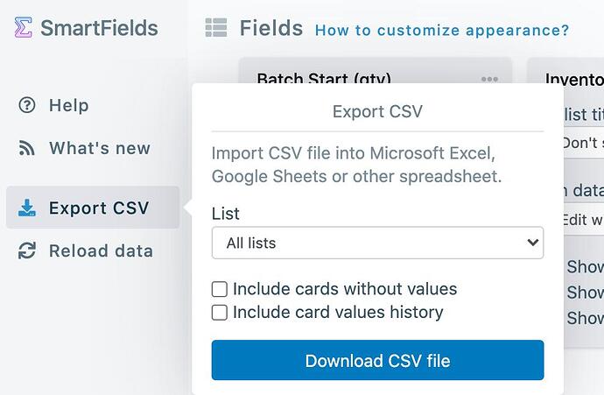This screenshot has width=604, height=395.
Task: Enable Include cards without values checkbox
Action: 220,289
